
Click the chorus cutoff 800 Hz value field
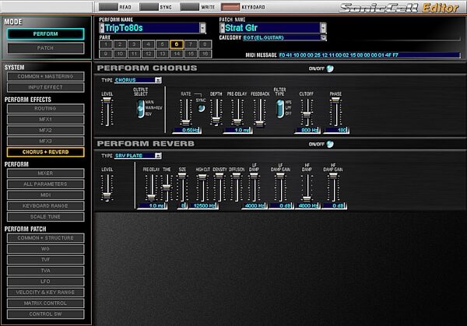307,131
